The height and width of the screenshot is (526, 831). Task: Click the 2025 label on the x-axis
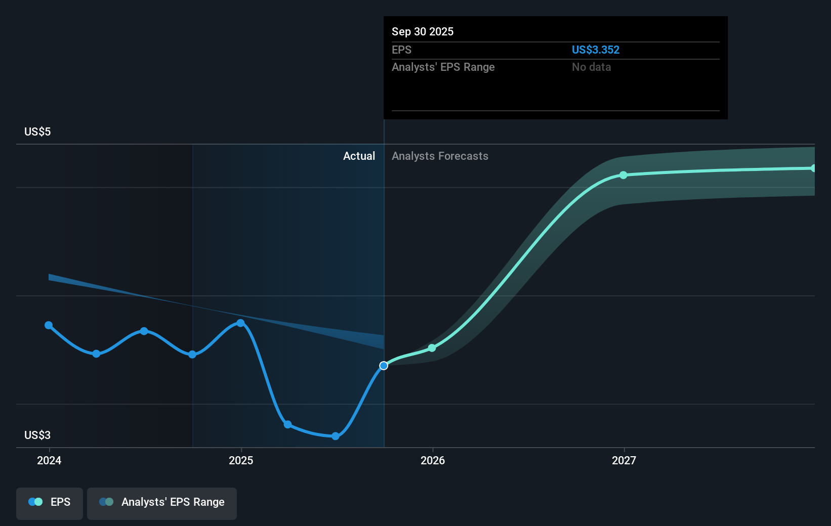pos(241,460)
